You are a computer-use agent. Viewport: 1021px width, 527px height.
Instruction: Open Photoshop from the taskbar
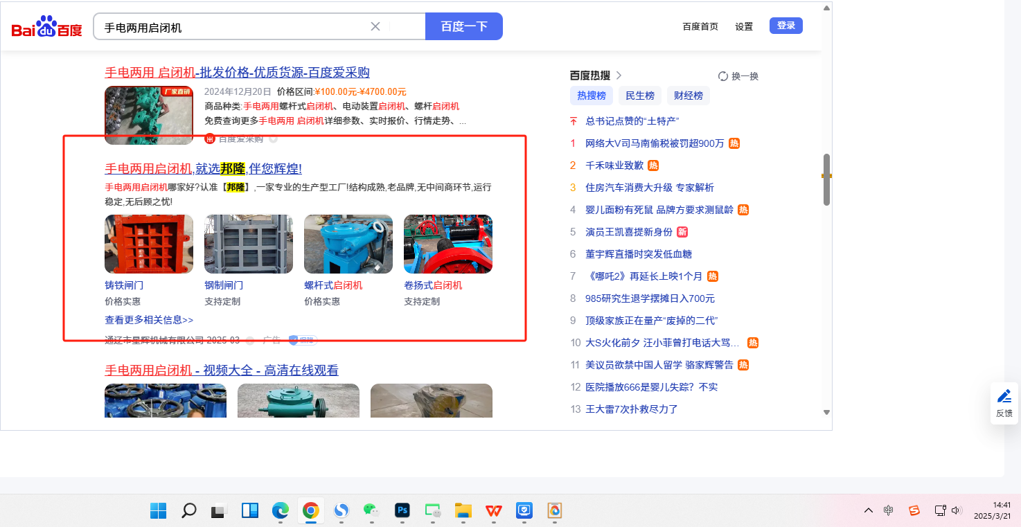point(402,511)
